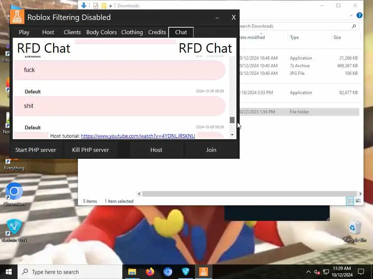Select the JPG File row

coord(299,73)
